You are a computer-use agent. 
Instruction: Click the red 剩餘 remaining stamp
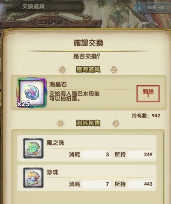[148, 94]
